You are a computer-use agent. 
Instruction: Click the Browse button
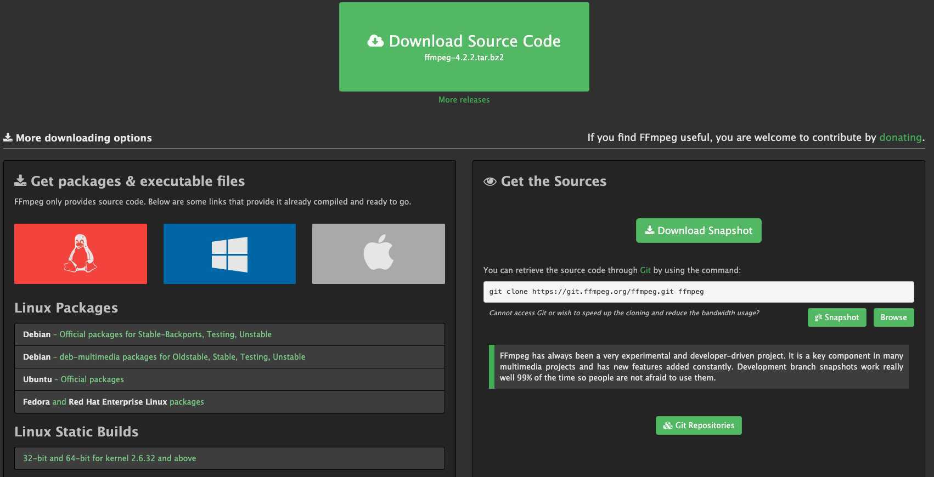click(x=893, y=317)
